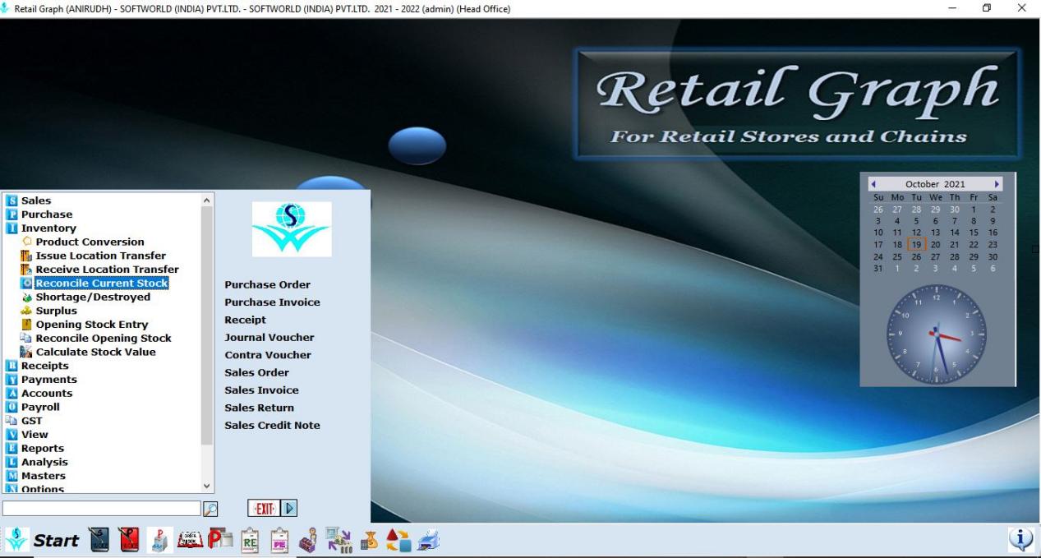Open Sales Order shortcut
Screen dimensions: 1041x558
[x=256, y=372]
